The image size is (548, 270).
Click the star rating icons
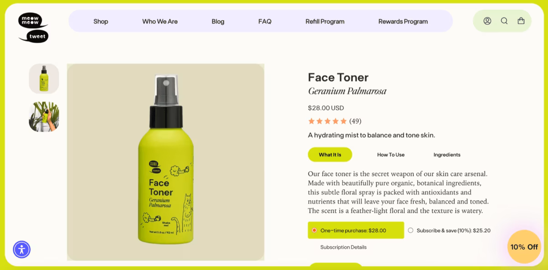[327, 121]
